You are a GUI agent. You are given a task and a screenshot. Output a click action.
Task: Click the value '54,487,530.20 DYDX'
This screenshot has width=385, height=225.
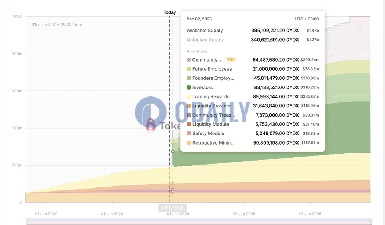point(276,60)
